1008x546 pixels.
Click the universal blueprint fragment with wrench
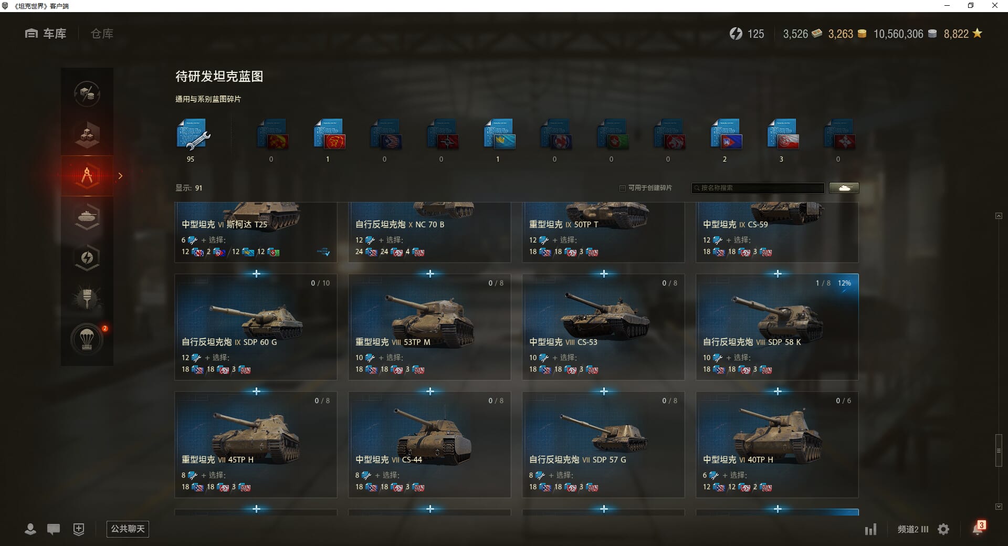pos(193,135)
